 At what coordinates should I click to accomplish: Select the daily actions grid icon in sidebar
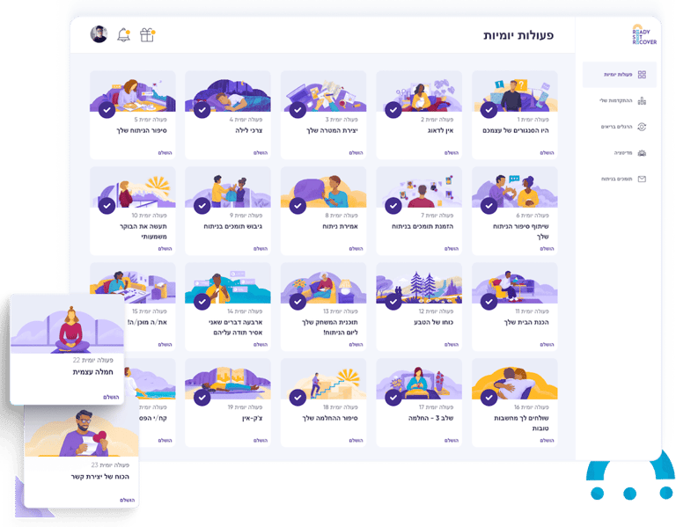[642, 75]
